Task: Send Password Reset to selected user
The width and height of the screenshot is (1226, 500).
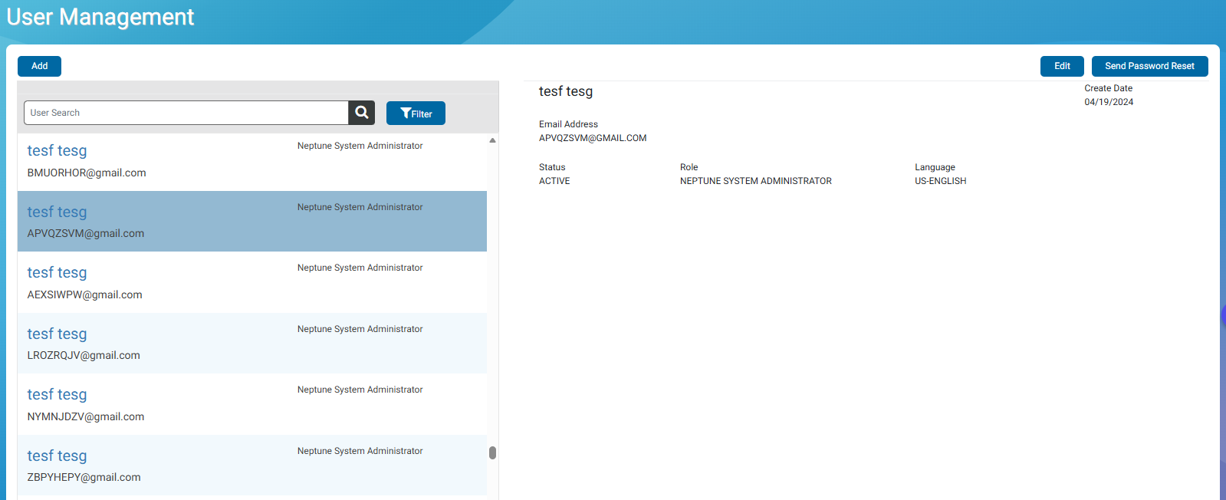Action: [1149, 66]
